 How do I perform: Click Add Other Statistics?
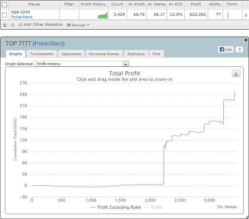tap(41, 25)
